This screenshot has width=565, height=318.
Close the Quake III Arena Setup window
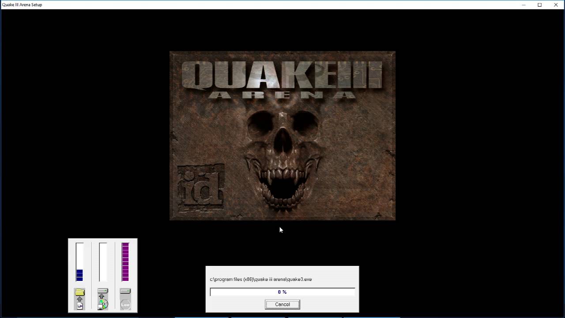556,4
